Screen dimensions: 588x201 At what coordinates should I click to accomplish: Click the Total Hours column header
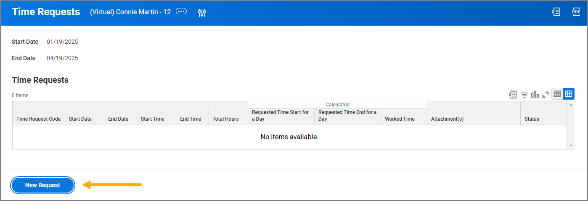[225, 119]
